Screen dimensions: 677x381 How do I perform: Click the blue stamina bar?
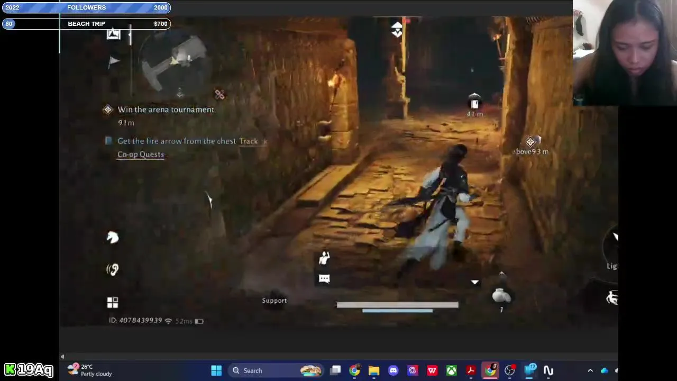click(397, 311)
